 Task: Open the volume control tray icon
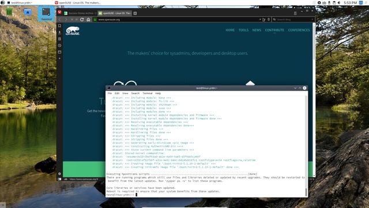pos(339,2)
